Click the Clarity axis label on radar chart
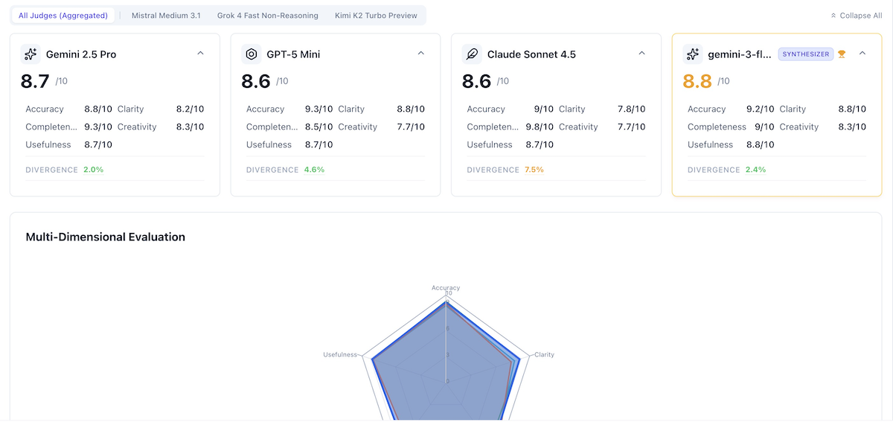This screenshot has height=422, width=893. 545,355
